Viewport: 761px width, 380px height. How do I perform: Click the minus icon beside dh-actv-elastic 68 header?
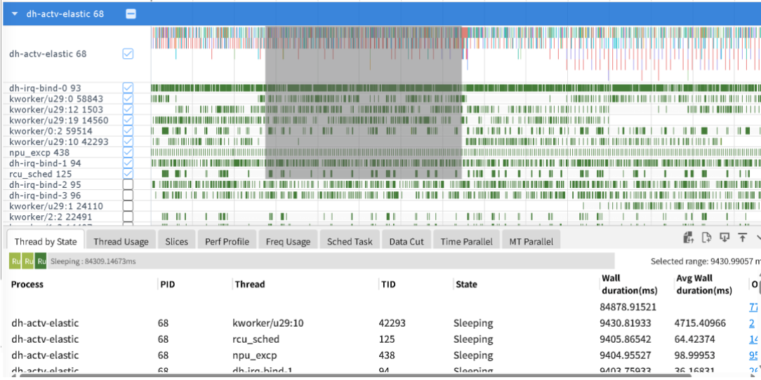tap(131, 14)
